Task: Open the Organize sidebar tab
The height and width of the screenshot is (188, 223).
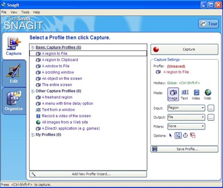Action: pyautogui.click(x=14, y=101)
